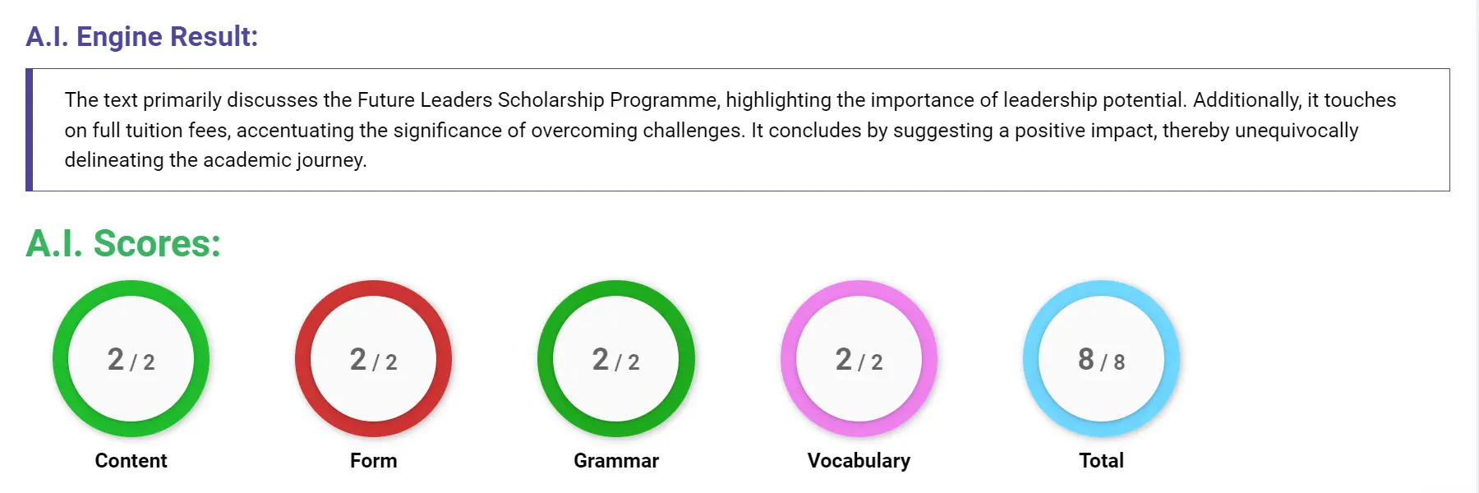
Task: Click the 2/2 value inside Content gauge
Action: (131, 359)
